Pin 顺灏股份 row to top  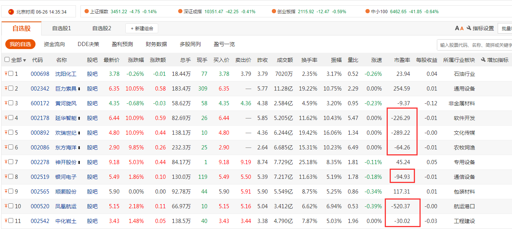[6, 191]
